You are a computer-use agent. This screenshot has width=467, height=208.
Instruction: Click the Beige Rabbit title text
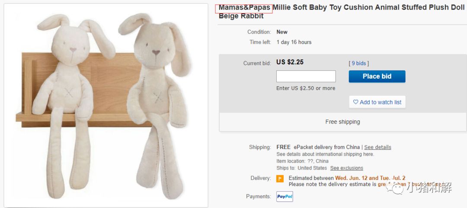click(x=241, y=16)
